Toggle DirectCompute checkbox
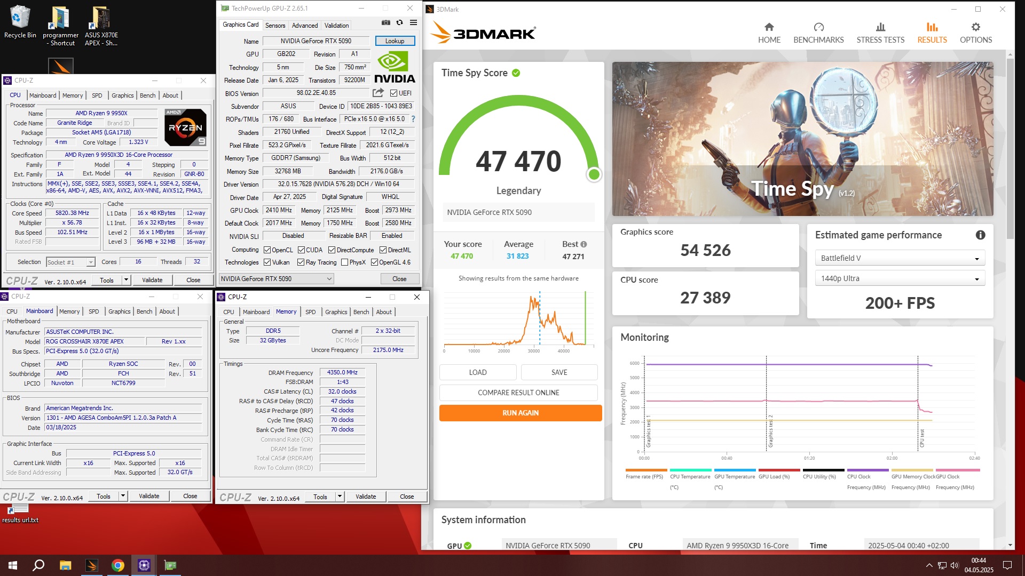This screenshot has width=1025, height=576. (332, 250)
